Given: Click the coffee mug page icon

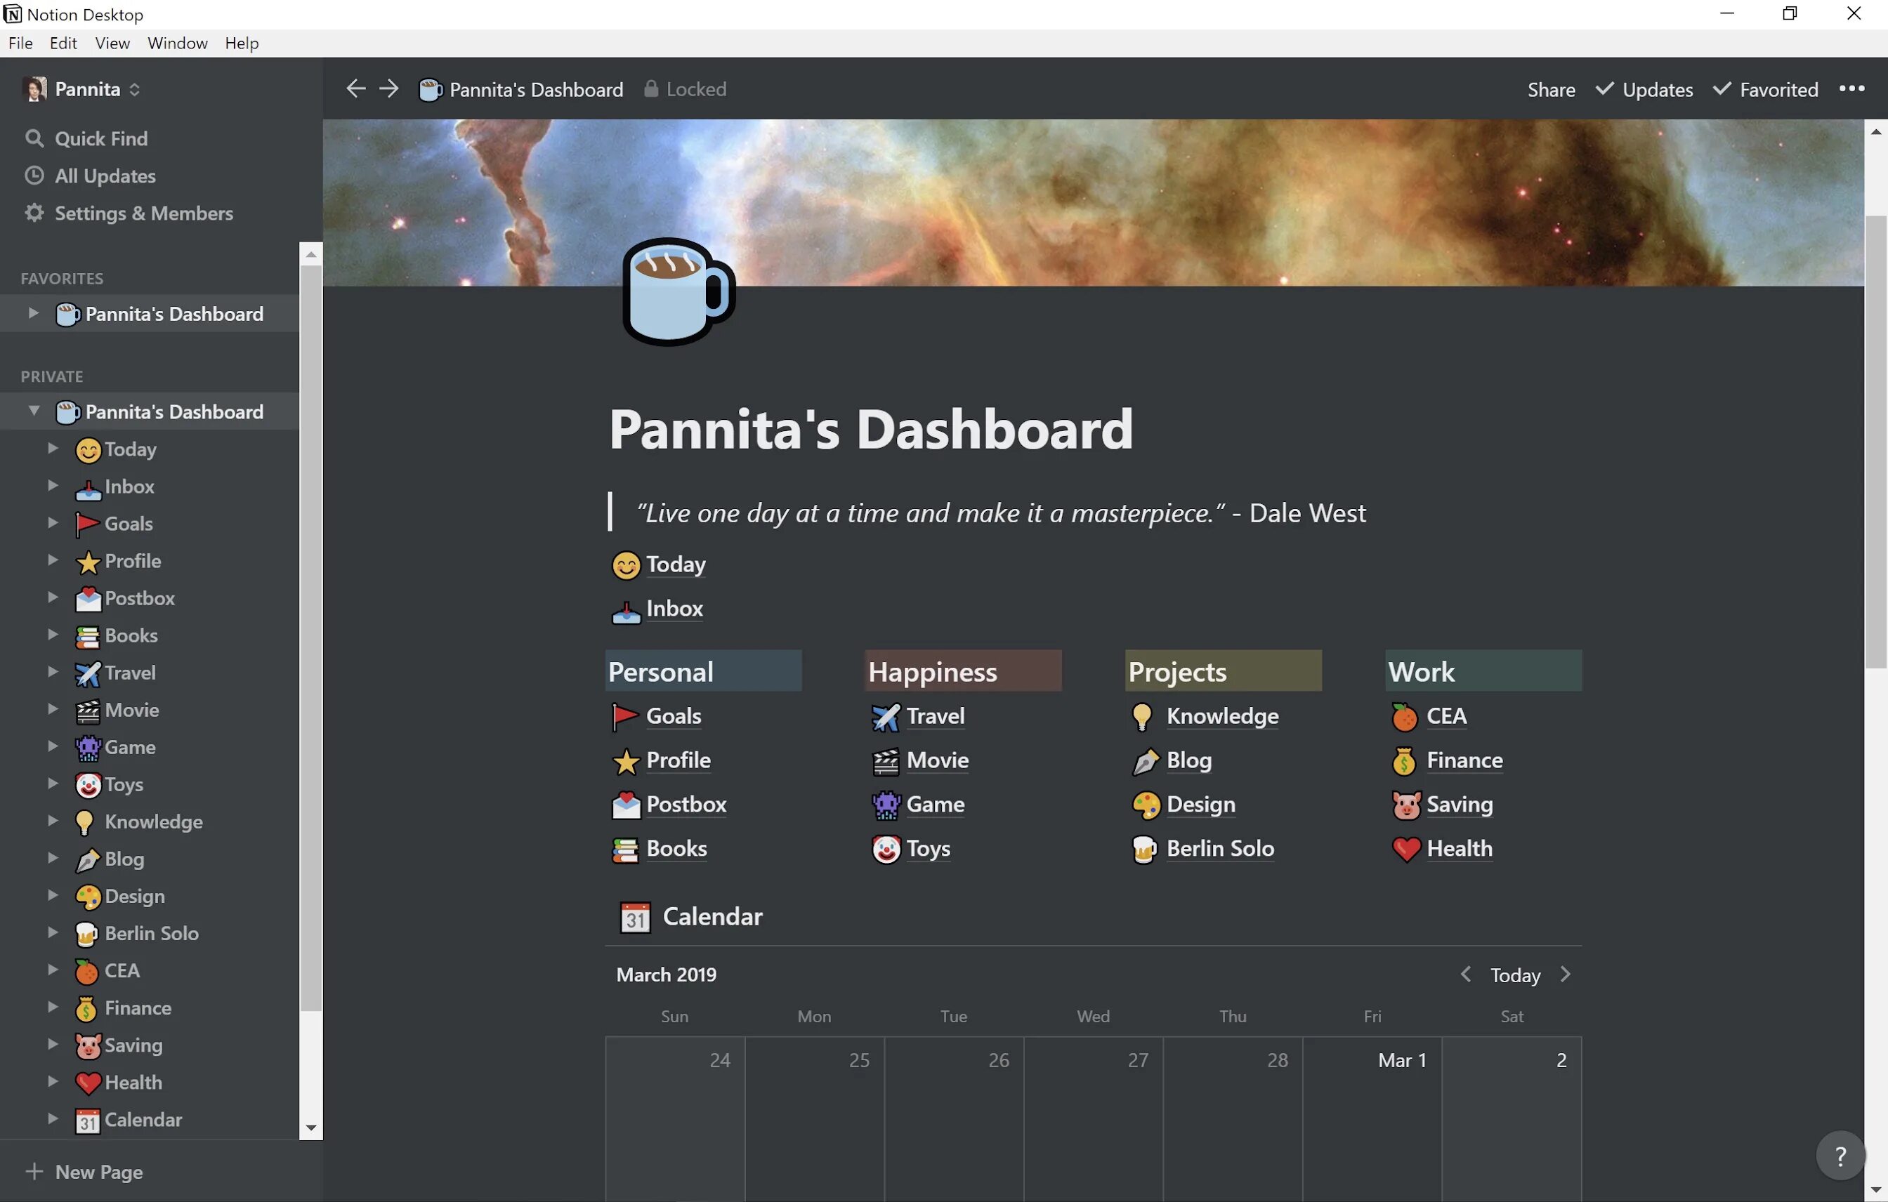Looking at the screenshot, I should point(677,291).
